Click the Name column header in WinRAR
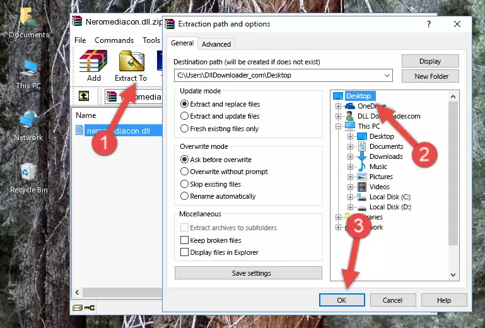This screenshot has height=328, width=485. point(86,115)
